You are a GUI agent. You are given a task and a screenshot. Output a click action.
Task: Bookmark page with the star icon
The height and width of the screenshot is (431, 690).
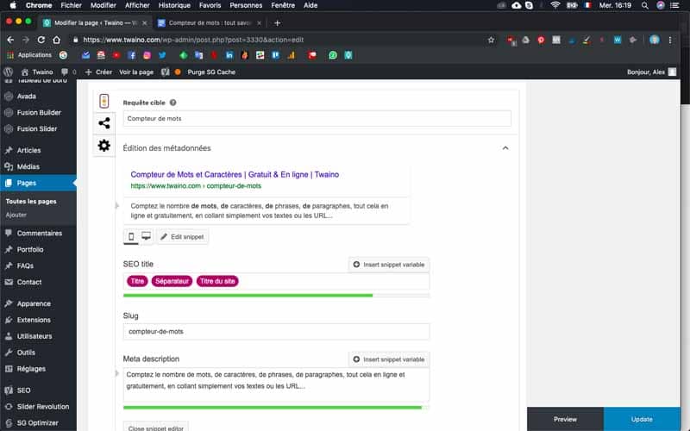[x=491, y=40]
